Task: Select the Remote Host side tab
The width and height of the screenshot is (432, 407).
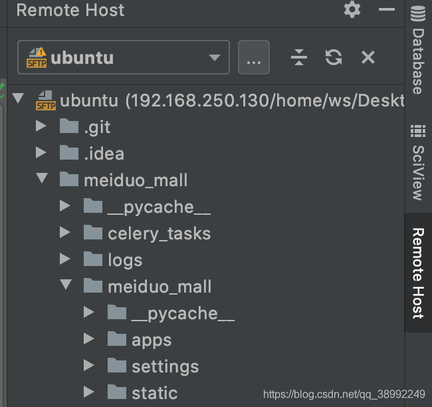Action: tap(418, 273)
